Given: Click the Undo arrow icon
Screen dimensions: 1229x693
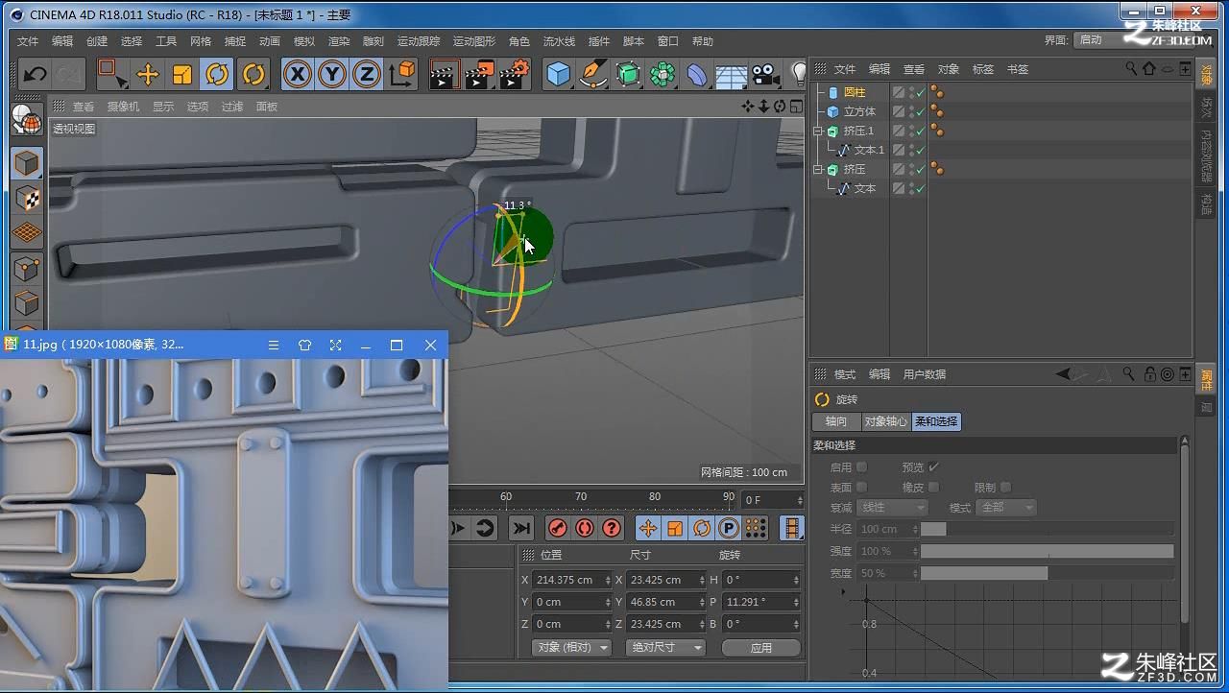Looking at the screenshot, I should pos(36,74).
